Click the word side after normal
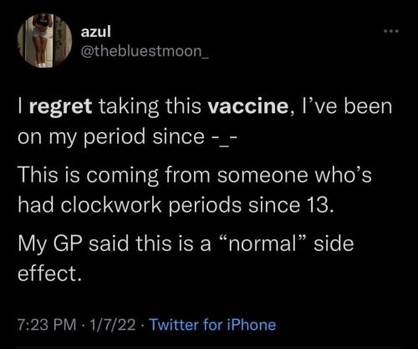The image size is (418, 349). (x=334, y=243)
